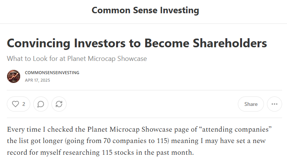
Task: Click the Share button
Action: [251, 104]
